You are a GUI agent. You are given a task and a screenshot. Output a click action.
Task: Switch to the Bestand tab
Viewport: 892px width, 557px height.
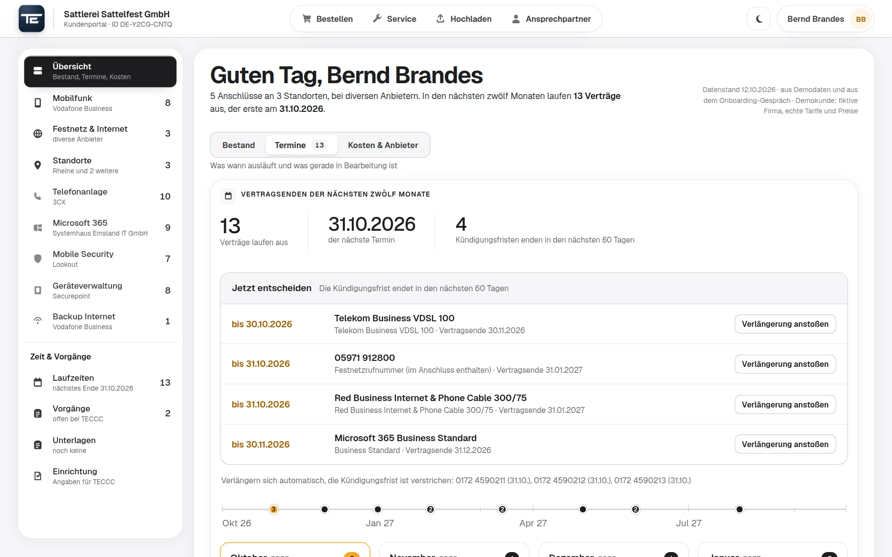[x=238, y=145]
